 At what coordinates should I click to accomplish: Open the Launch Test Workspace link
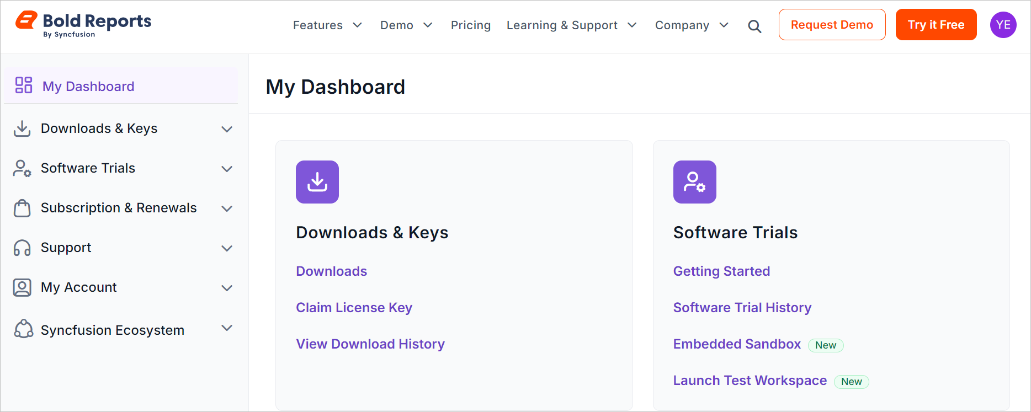[750, 381]
